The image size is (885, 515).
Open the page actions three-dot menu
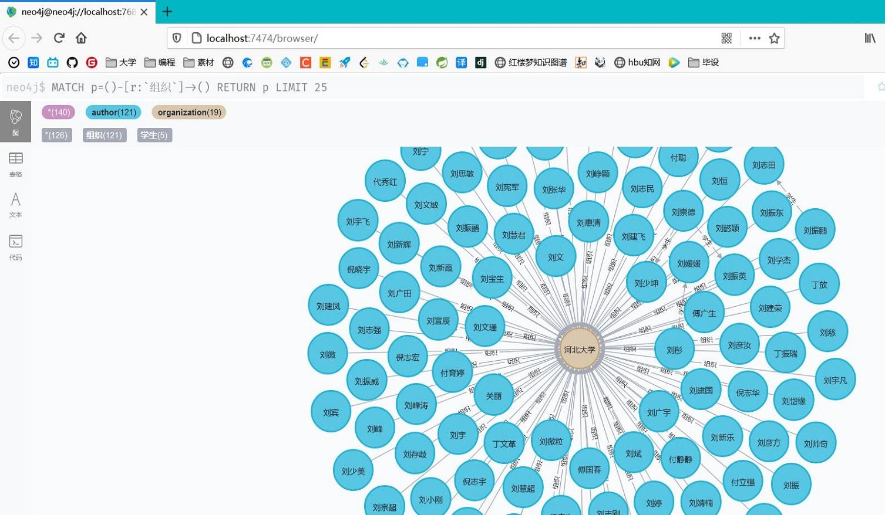[x=755, y=38]
